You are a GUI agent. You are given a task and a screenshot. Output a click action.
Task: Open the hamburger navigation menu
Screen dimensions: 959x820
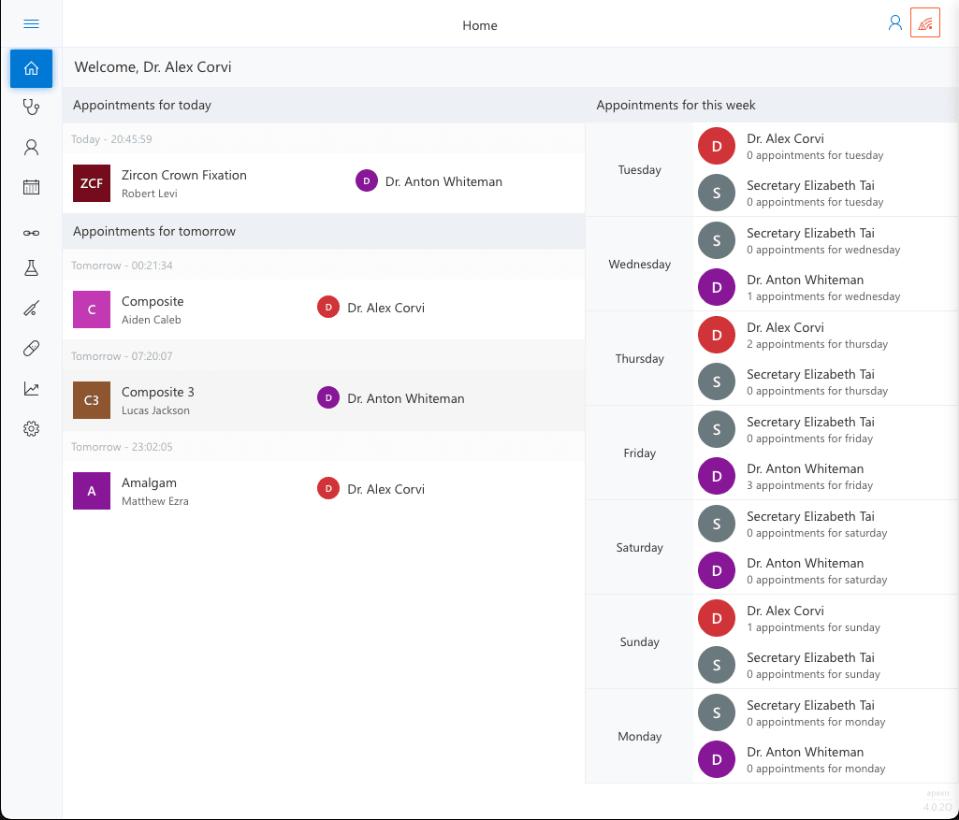coord(31,24)
